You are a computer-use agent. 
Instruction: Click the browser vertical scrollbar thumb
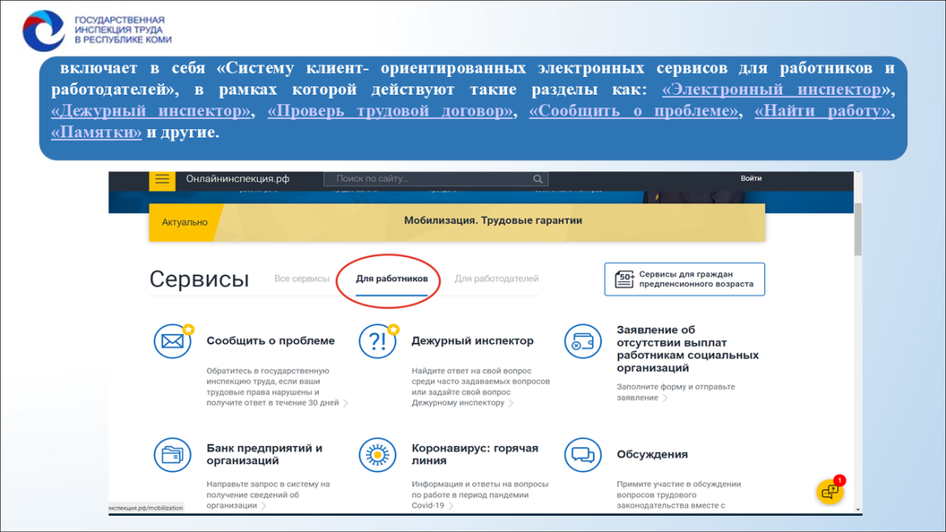(x=858, y=229)
